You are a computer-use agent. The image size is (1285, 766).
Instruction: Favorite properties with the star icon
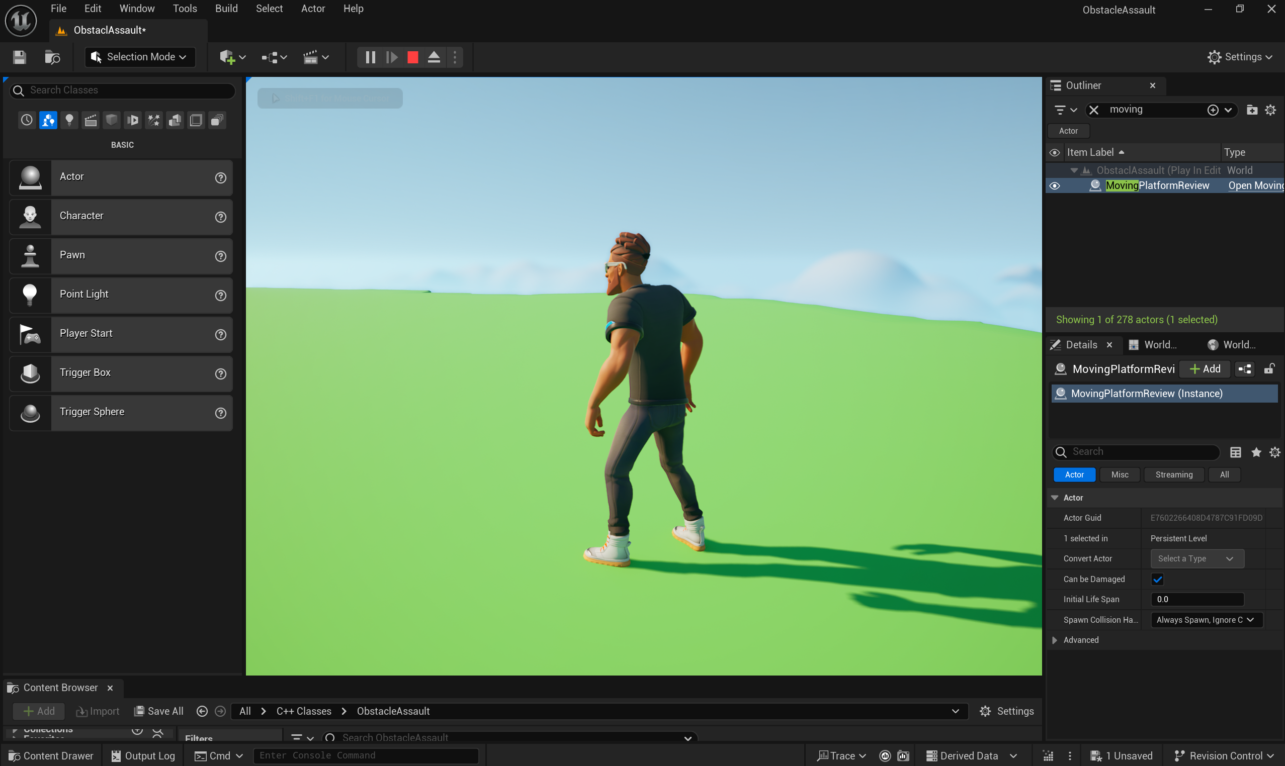1256,452
